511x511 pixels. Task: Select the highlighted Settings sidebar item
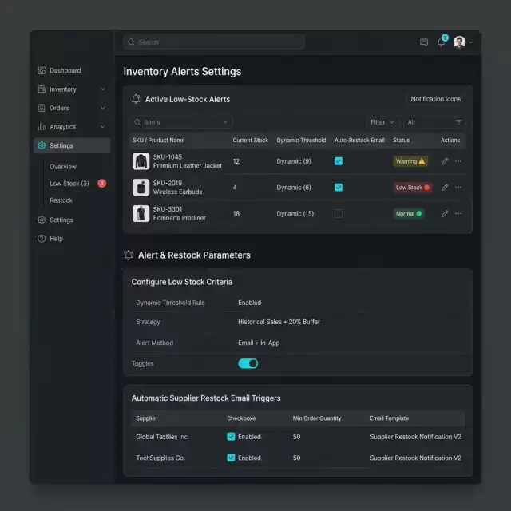[x=72, y=145]
